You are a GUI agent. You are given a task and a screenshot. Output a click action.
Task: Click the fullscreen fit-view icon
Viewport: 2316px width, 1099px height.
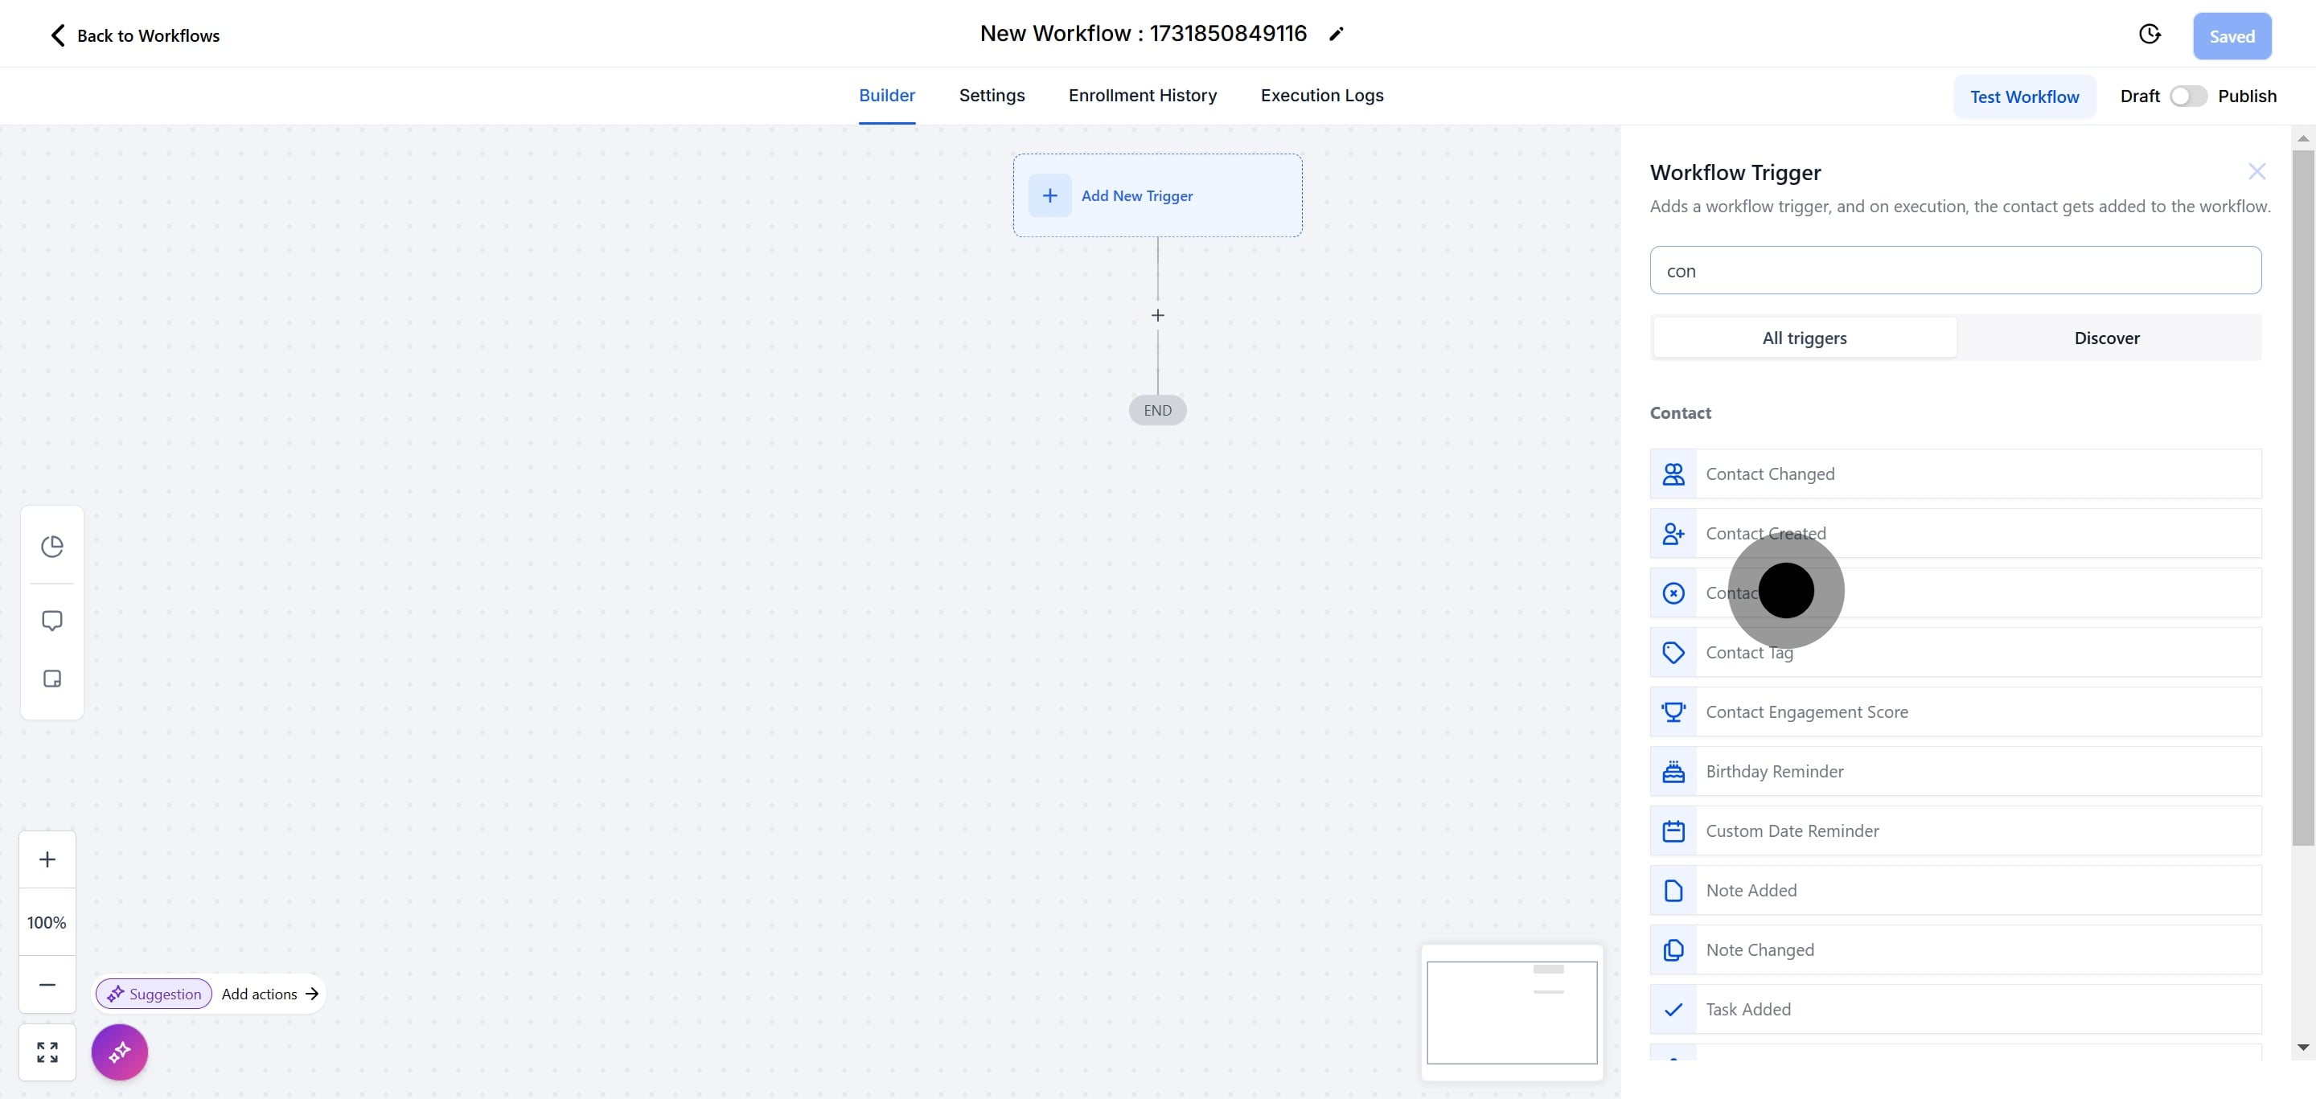pyautogui.click(x=47, y=1052)
